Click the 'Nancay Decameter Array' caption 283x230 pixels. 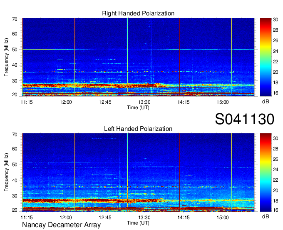61,225
